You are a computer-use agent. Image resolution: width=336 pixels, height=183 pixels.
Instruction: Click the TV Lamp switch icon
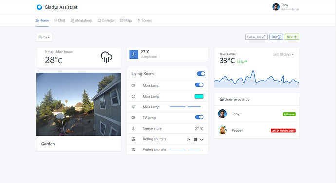tap(133, 117)
